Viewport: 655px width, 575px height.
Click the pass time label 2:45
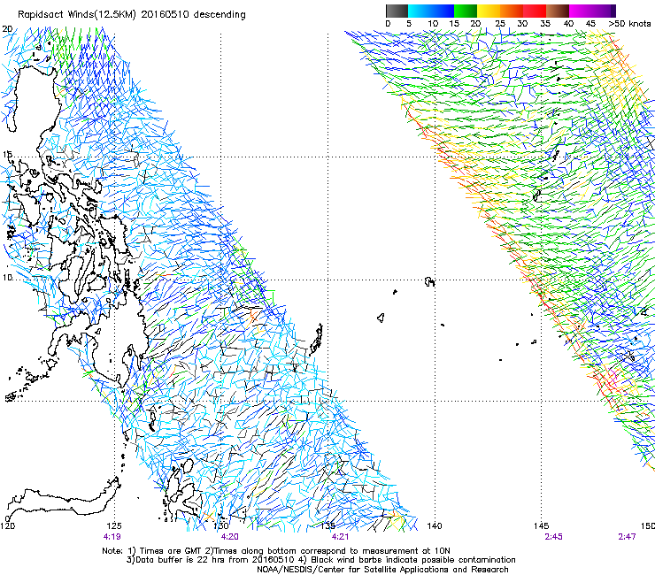(553, 537)
